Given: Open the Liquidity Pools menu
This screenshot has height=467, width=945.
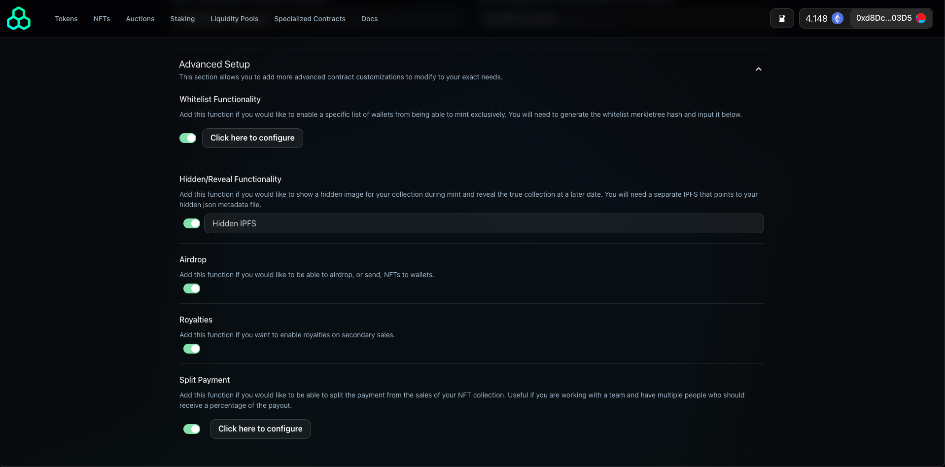Looking at the screenshot, I should (234, 19).
